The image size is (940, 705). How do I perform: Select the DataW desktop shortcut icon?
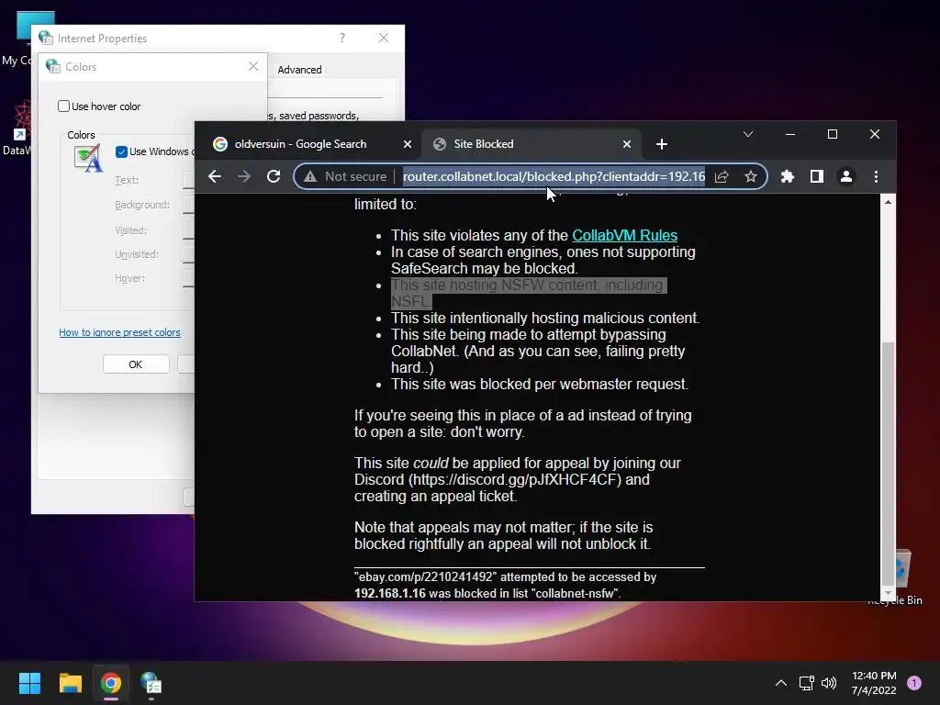(18, 129)
